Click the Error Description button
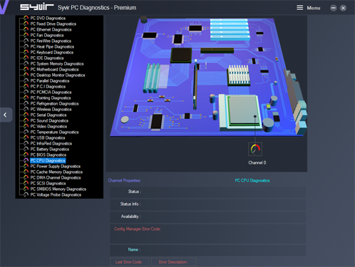Screen dimensions: 355x267 [x=174, y=262]
